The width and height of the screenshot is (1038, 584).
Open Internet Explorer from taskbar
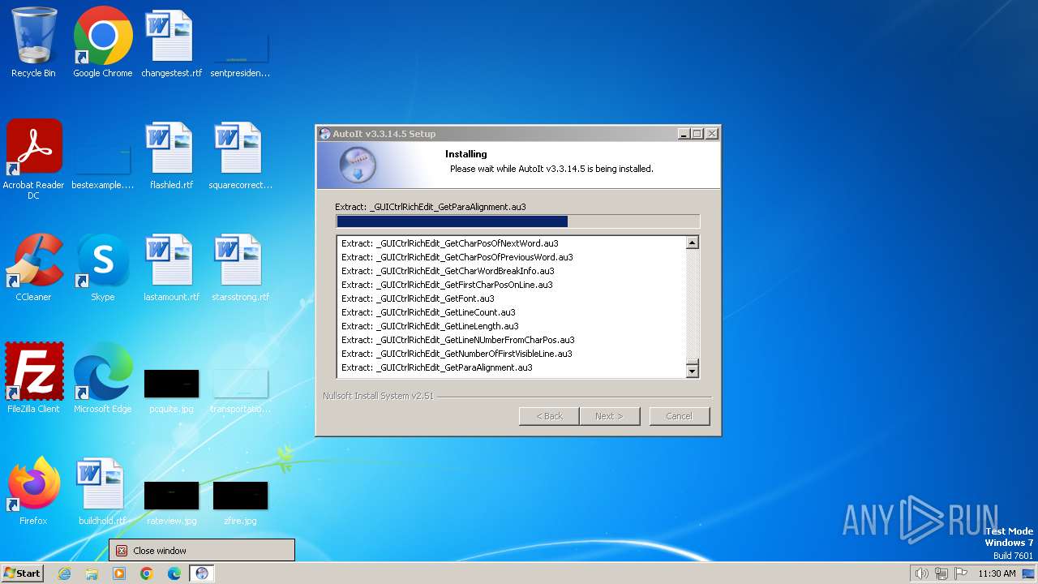click(64, 573)
